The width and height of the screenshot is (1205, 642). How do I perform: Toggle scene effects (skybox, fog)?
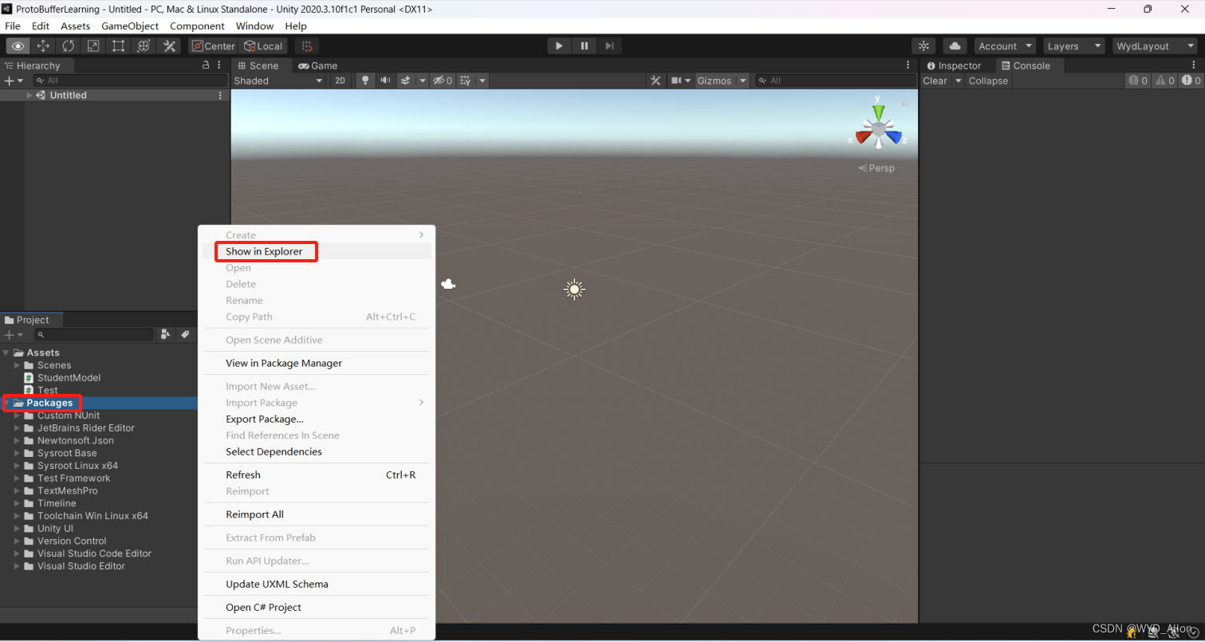pos(405,81)
